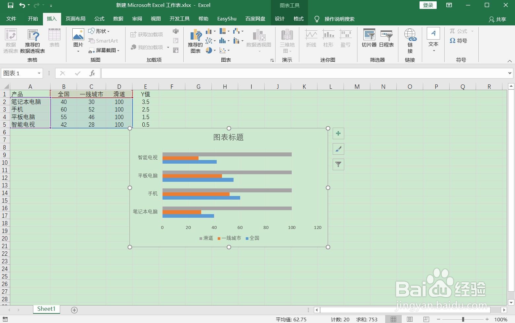Insert a pie chart
The width and height of the screenshot is (515, 323).
(208, 50)
